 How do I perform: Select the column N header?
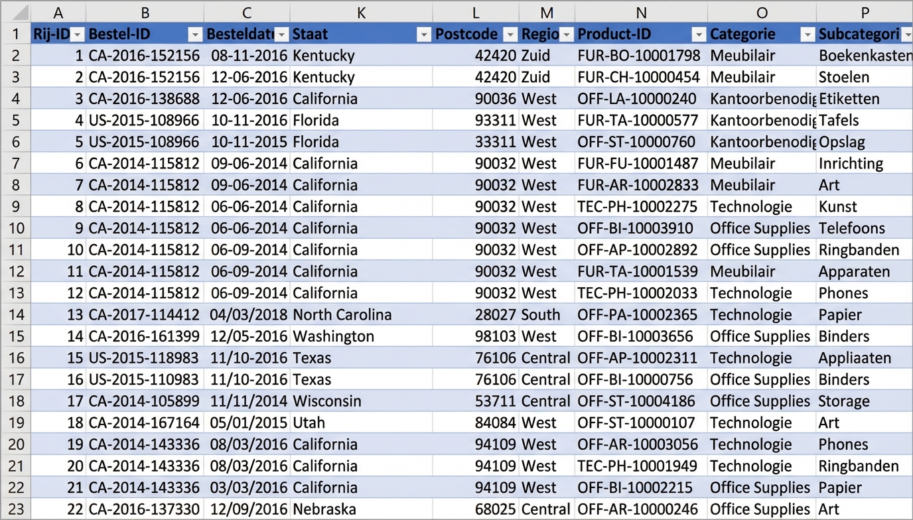point(640,12)
